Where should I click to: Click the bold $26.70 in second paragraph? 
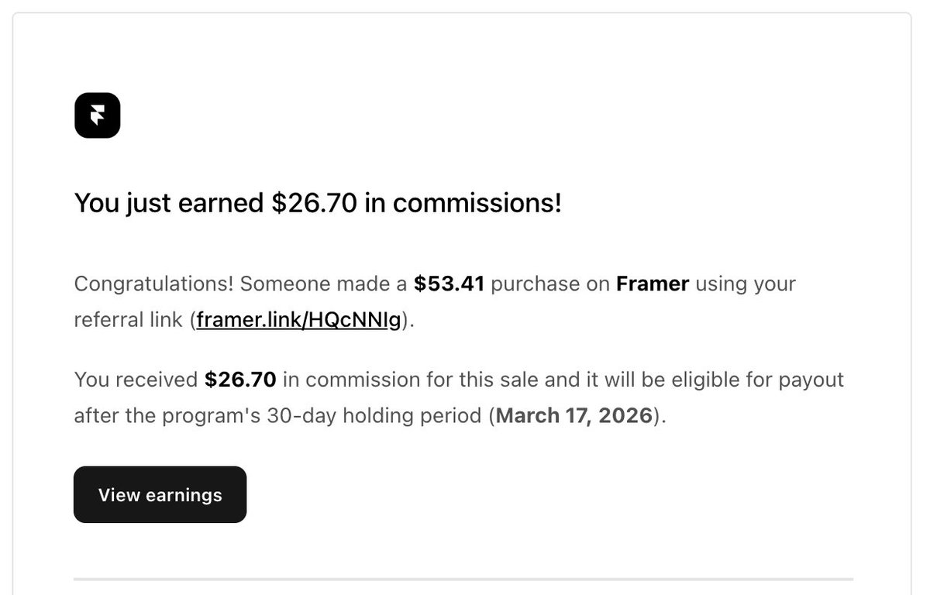(240, 380)
